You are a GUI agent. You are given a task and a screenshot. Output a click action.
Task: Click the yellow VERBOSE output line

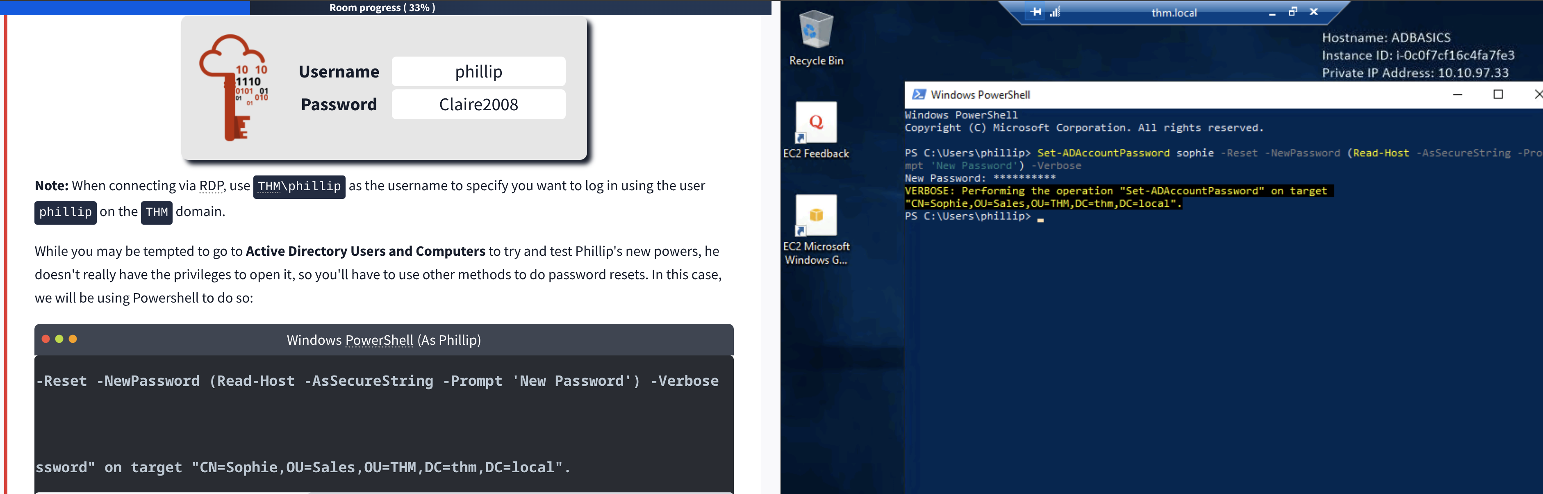(1118, 197)
